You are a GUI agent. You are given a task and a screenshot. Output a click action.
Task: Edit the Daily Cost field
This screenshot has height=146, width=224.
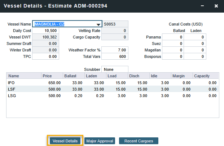tap(45, 31)
